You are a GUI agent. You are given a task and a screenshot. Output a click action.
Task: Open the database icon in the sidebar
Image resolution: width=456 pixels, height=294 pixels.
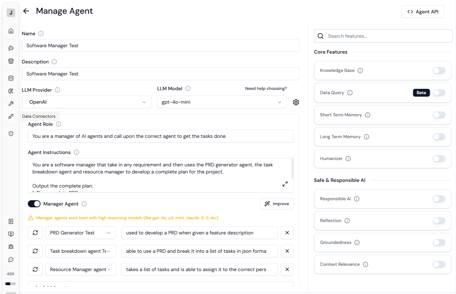pyautogui.click(x=11, y=78)
